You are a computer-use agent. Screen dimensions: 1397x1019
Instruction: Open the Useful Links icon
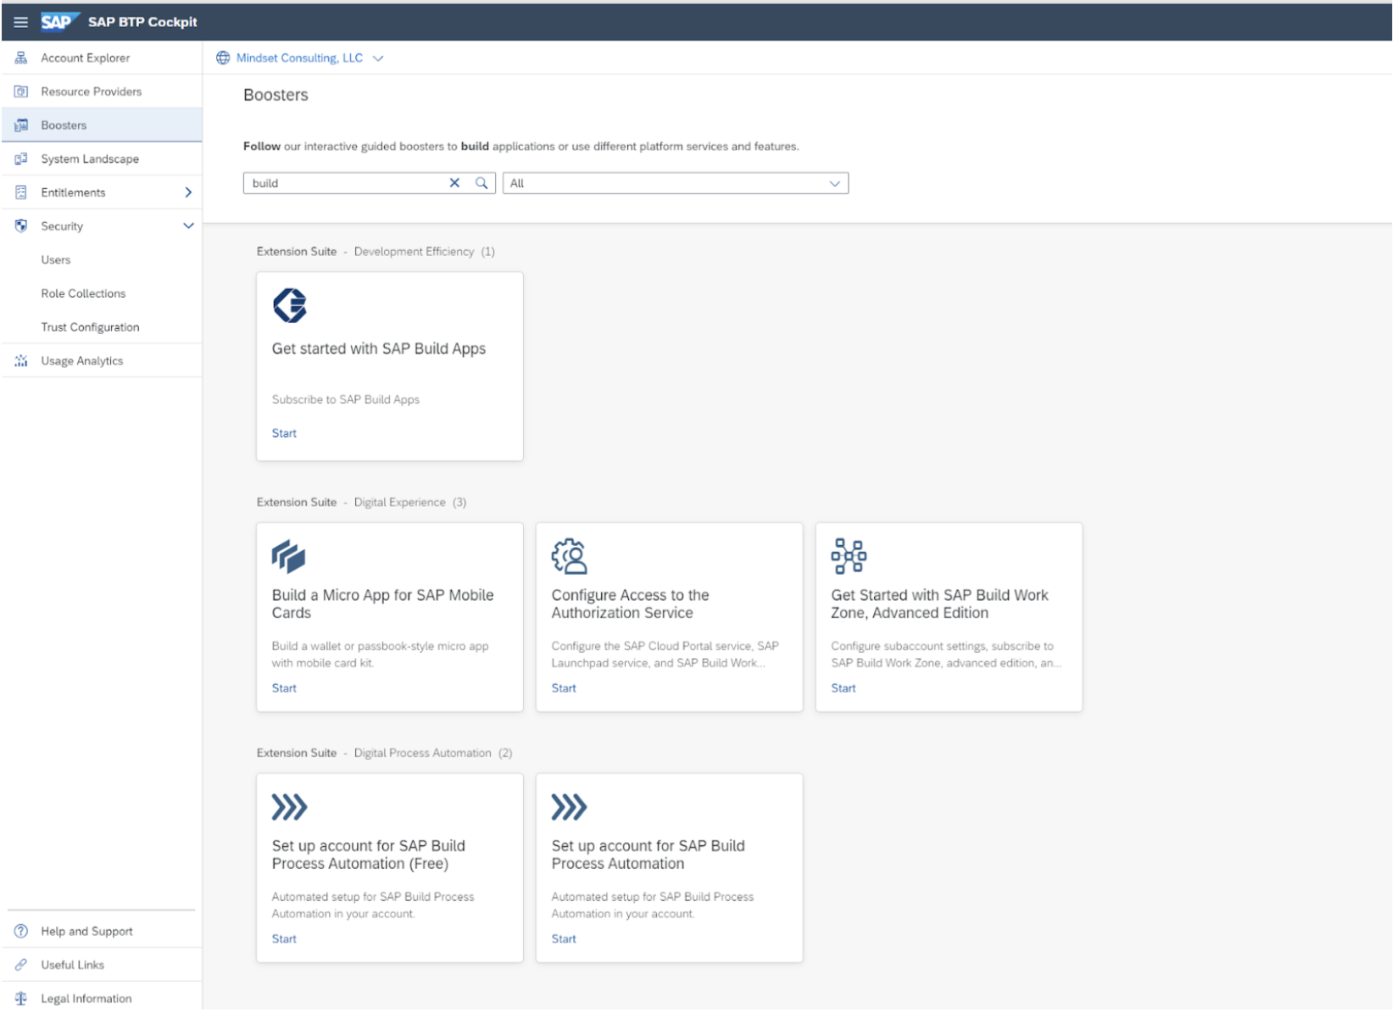19,964
